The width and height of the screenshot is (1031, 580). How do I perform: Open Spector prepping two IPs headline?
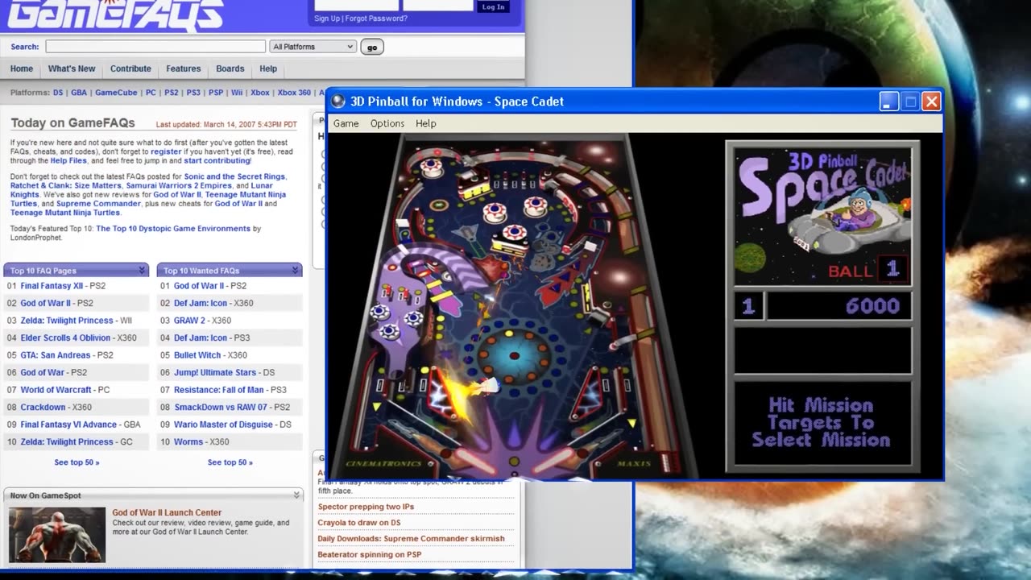(x=366, y=507)
